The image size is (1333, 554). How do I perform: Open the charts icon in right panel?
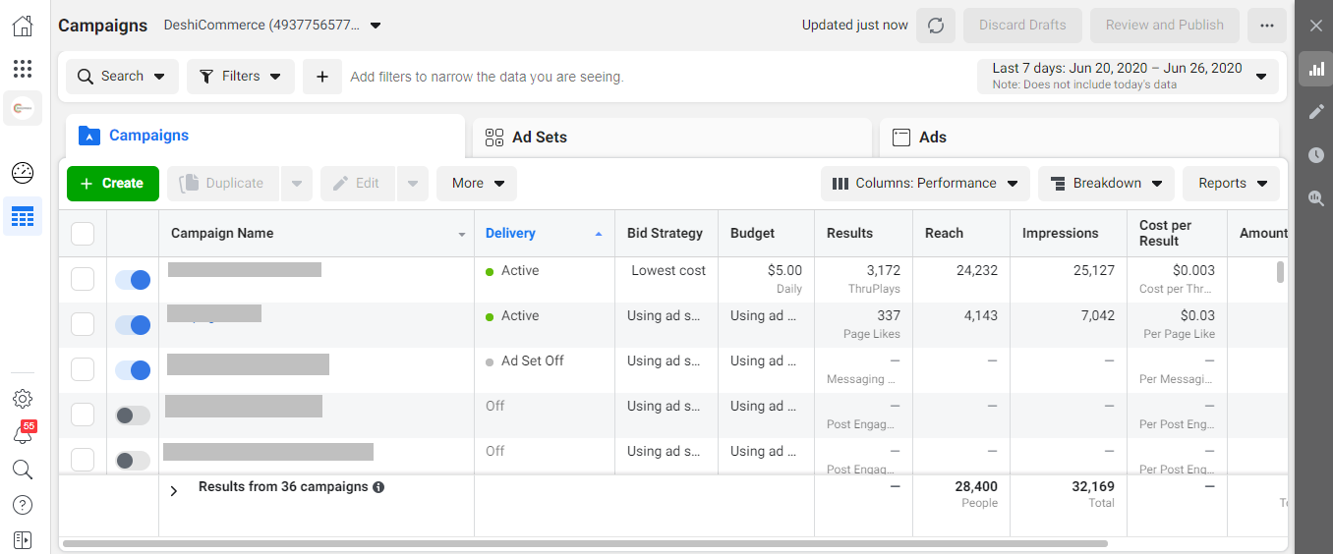point(1315,69)
